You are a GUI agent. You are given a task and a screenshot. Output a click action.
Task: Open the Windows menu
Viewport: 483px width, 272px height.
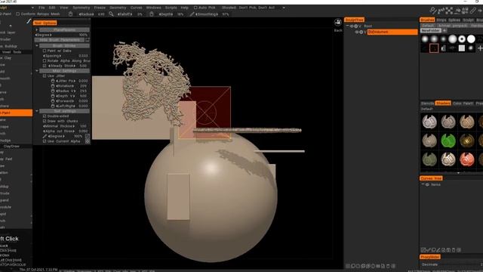pyautogui.click(x=153, y=8)
